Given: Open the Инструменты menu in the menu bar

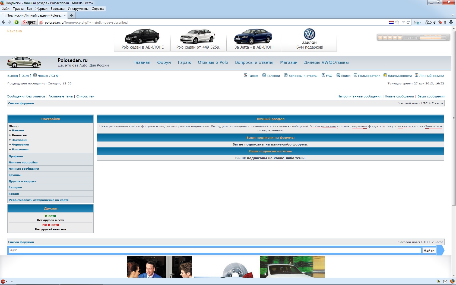Looking at the screenshot, I should (x=78, y=9).
